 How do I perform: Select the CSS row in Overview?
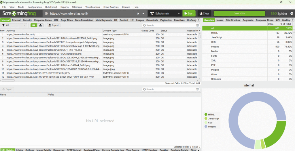[x=247, y=42]
